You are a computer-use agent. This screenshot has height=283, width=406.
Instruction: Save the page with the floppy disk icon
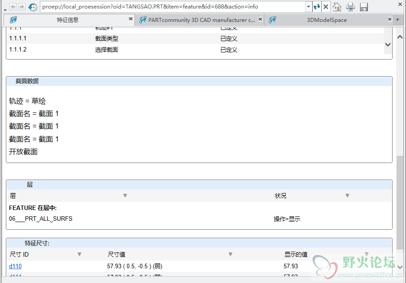364,7
